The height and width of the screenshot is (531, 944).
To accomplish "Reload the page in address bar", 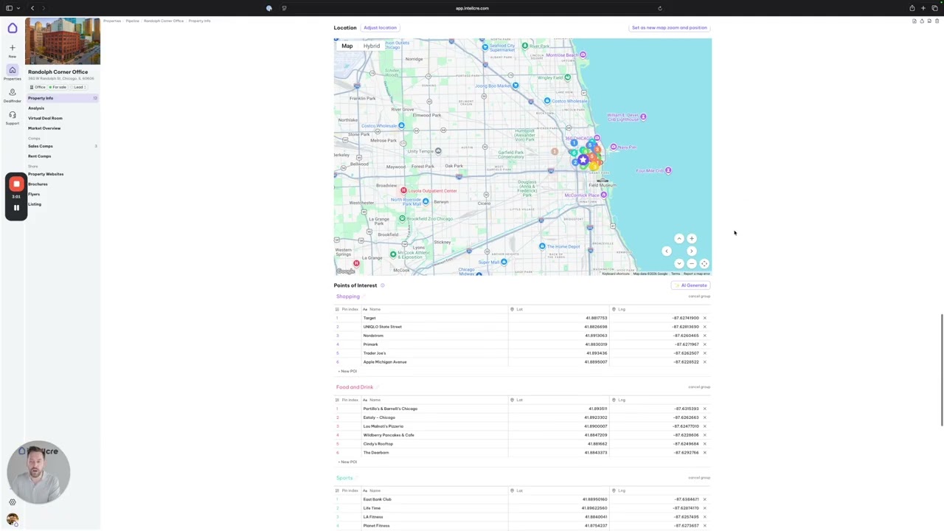I will click(660, 8).
